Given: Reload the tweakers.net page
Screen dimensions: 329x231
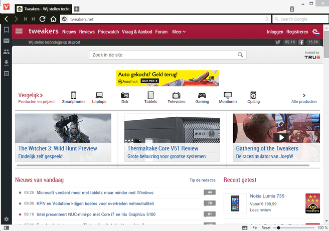Looking at the screenshot, I should point(43,19).
